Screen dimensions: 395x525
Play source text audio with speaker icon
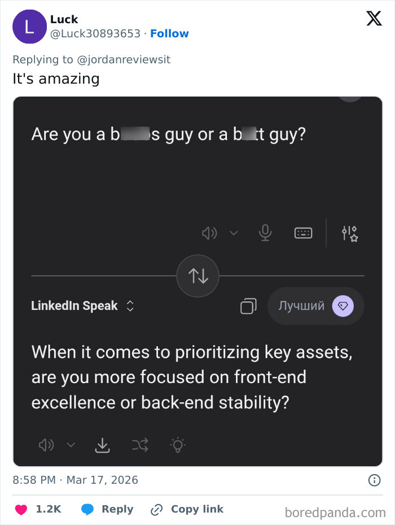(x=209, y=233)
